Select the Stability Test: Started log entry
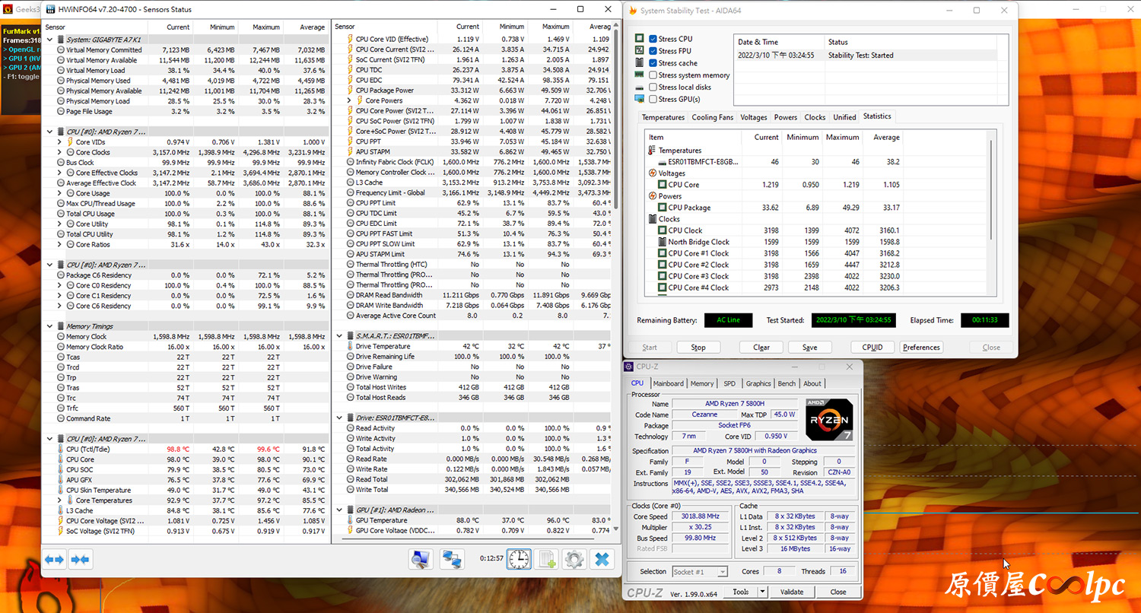Screen dimensions: 1141x613 pyautogui.click(x=866, y=55)
